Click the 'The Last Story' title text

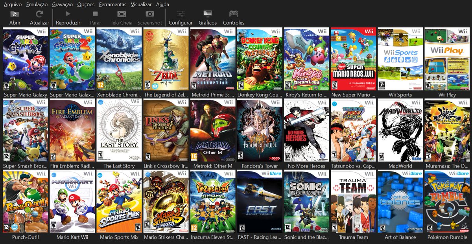119,166
